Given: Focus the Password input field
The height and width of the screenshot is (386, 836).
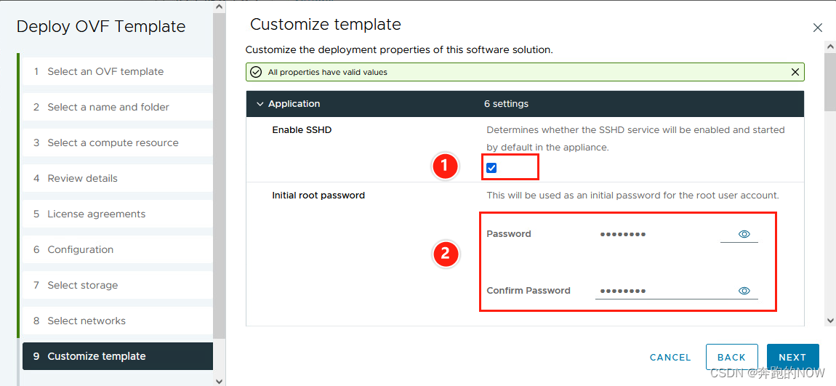Looking at the screenshot, I should [659, 234].
